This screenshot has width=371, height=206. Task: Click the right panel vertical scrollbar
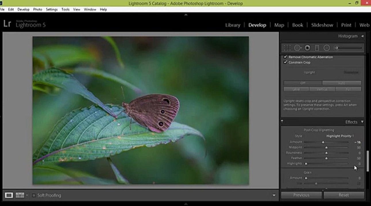point(368,161)
